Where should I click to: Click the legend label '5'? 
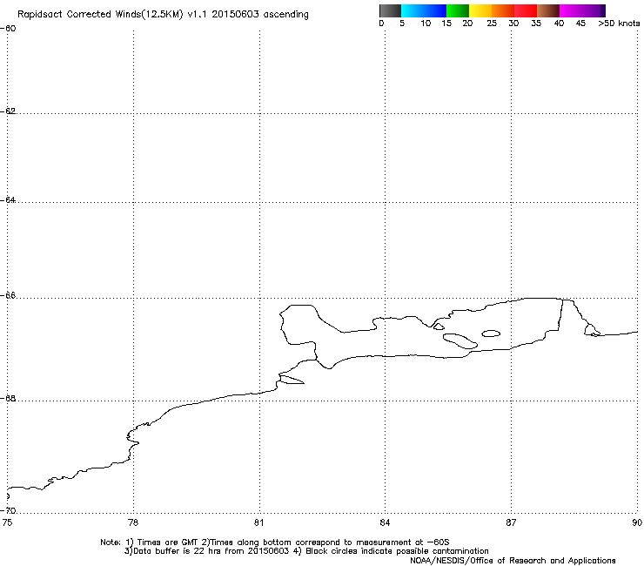[x=402, y=24]
